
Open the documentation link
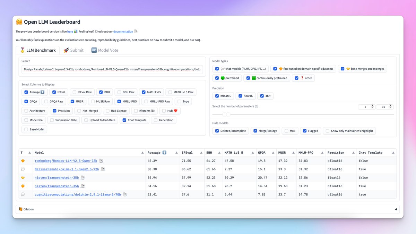123,32
